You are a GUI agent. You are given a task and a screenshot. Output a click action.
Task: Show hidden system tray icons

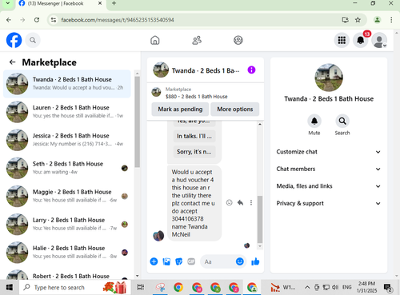(307, 287)
